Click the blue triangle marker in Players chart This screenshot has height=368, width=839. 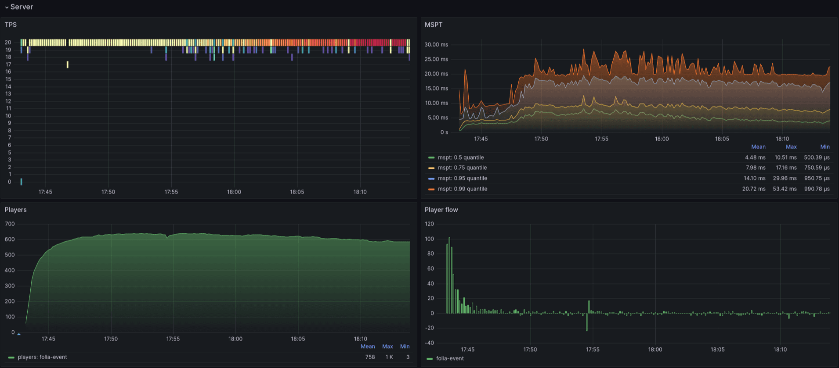(x=19, y=334)
